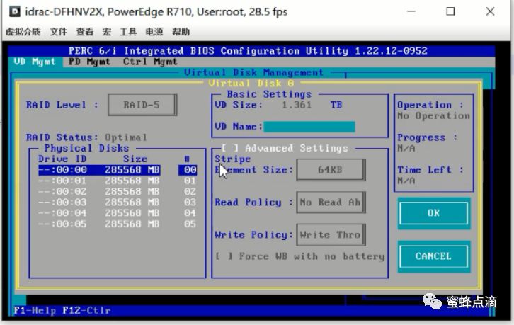Select physical disk --:00:03 row
Screen dimensions: 514x325
point(118,202)
